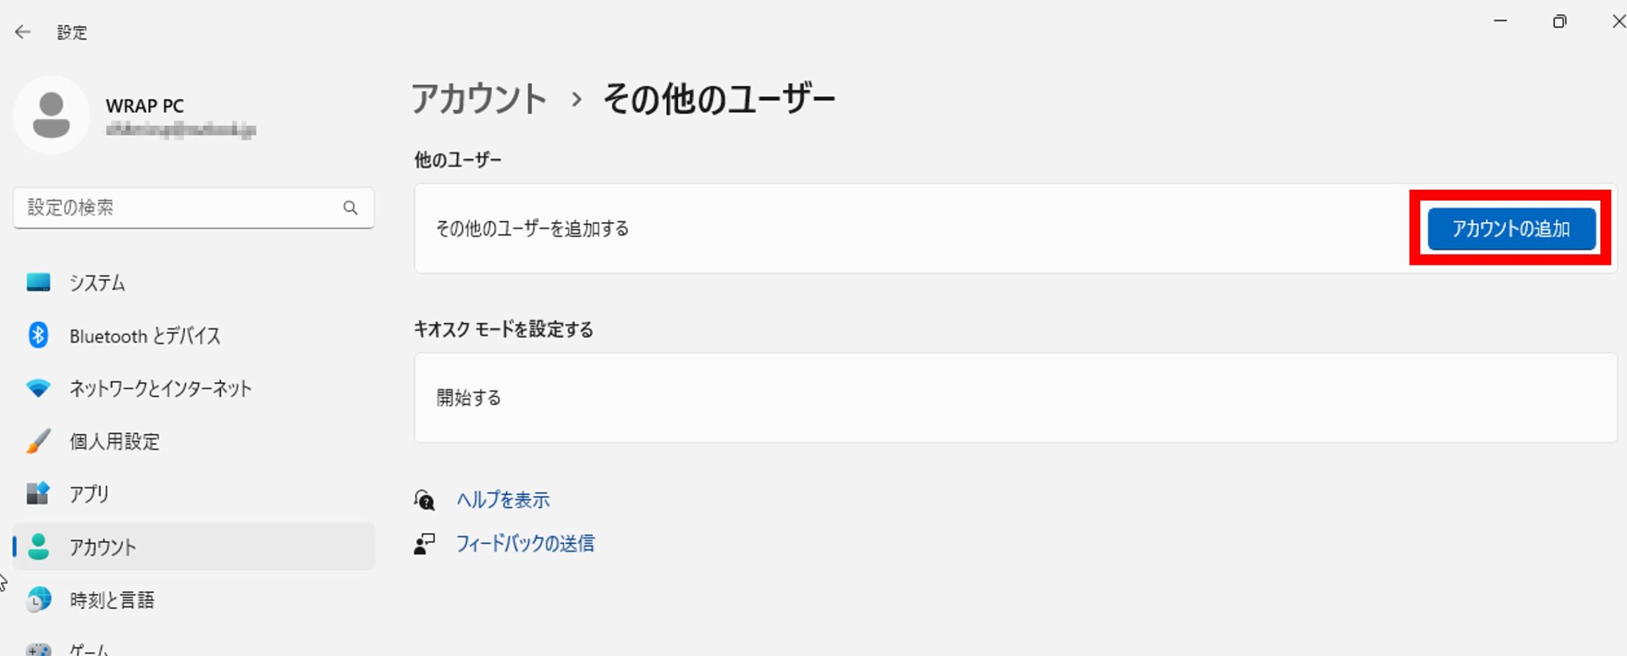This screenshot has height=656, width=1627.
Task: Open the ゲーム sidebar item
Action: coord(194,648)
